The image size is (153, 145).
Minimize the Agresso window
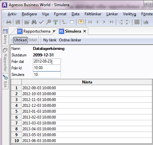click(148, 4)
